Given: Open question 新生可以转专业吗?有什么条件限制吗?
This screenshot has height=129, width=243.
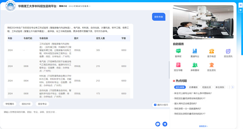Looking at the screenshot, I should coord(193,93).
